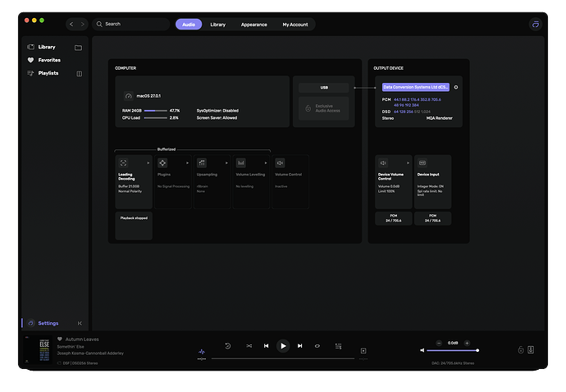566x392 pixels.
Task: Click the replay/history icon in player bar
Action: tap(228, 346)
